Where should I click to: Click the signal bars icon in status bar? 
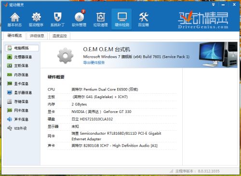pyautogui.click(x=172, y=171)
